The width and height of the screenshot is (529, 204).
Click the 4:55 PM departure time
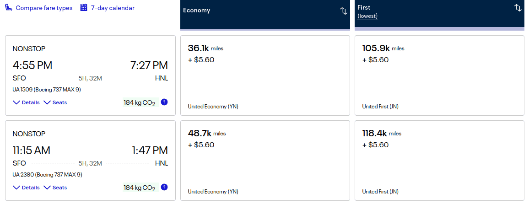(32, 65)
